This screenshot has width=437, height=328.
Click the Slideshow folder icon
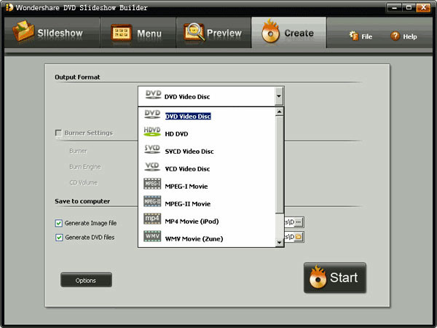23,31
